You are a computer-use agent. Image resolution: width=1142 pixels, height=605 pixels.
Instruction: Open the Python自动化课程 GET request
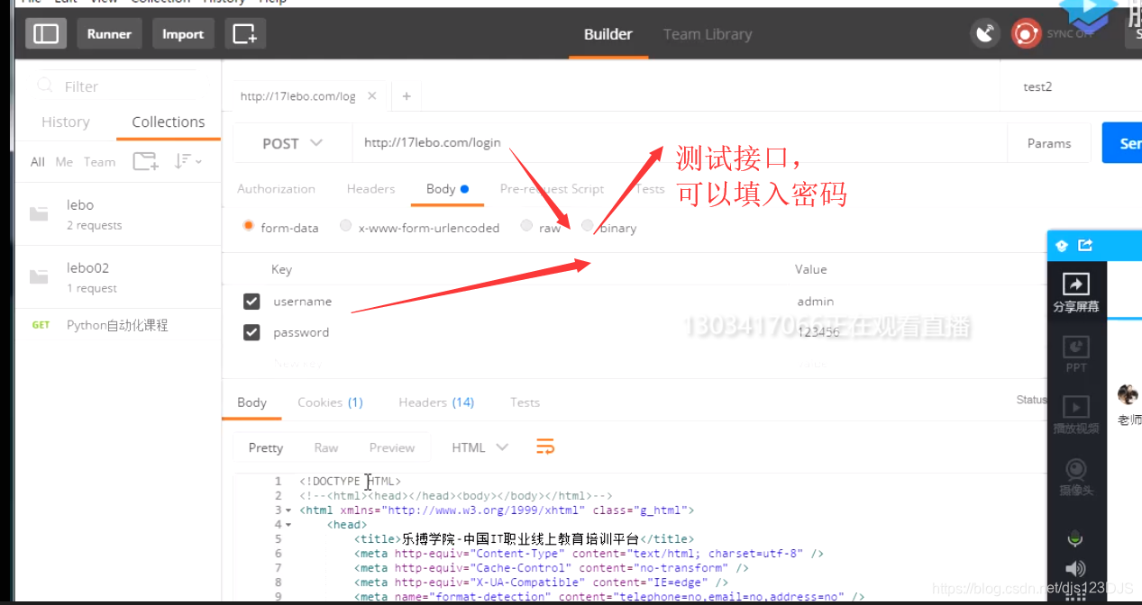117,325
